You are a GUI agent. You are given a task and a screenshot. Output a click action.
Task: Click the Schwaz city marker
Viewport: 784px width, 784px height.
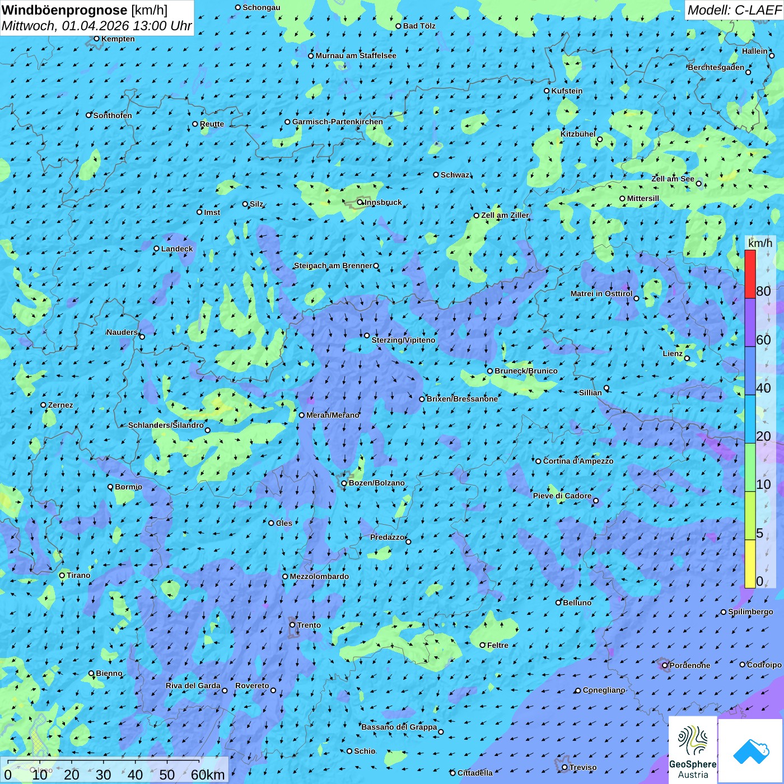[436, 175]
